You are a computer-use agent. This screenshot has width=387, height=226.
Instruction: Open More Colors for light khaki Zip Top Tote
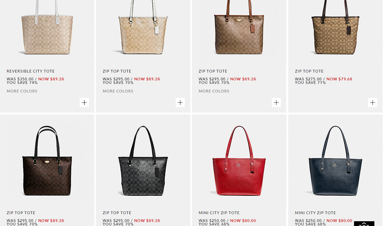pyautogui.click(x=118, y=91)
